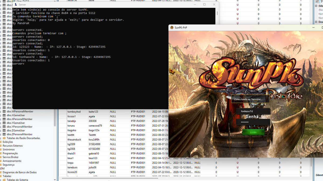The width and height of the screenshot is (323, 181).
Task: Click the dbo.YGameUser table icon
Action: (x=4, y=123)
